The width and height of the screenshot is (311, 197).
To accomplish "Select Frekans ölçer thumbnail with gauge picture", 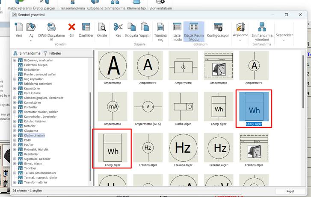I will point(254,148).
